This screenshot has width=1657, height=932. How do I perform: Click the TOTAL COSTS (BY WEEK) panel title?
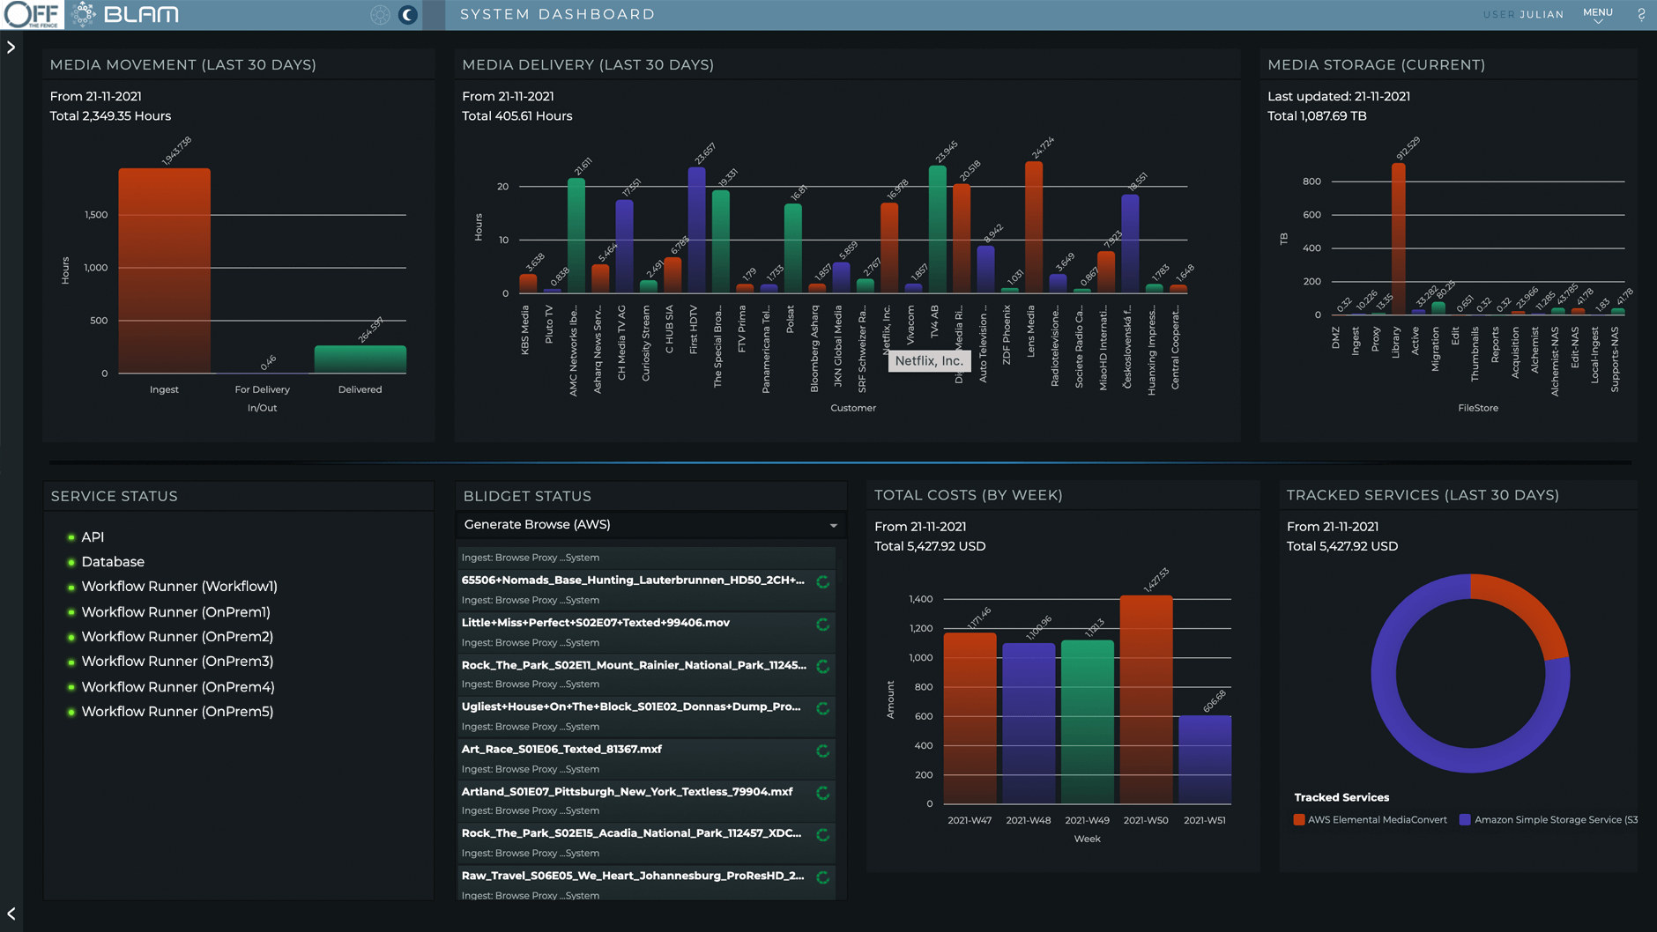click(x=968, y=495)
